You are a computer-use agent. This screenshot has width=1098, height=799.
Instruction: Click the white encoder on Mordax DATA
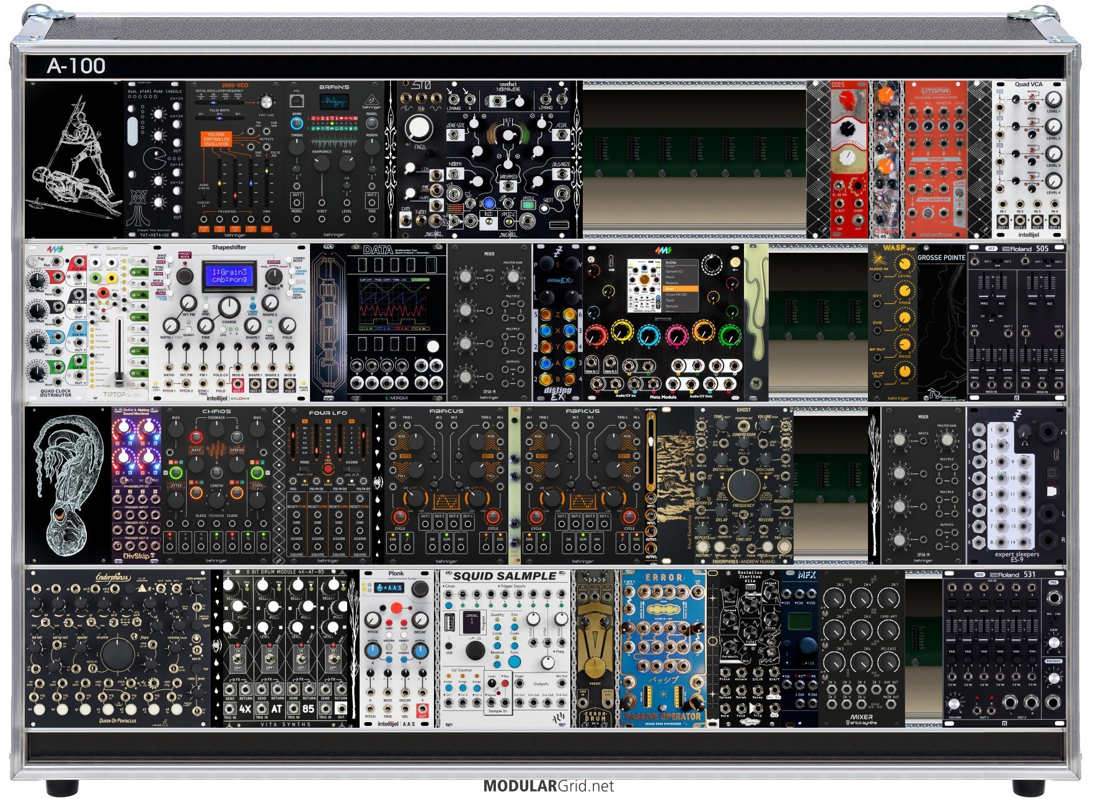tap(433, 347)
